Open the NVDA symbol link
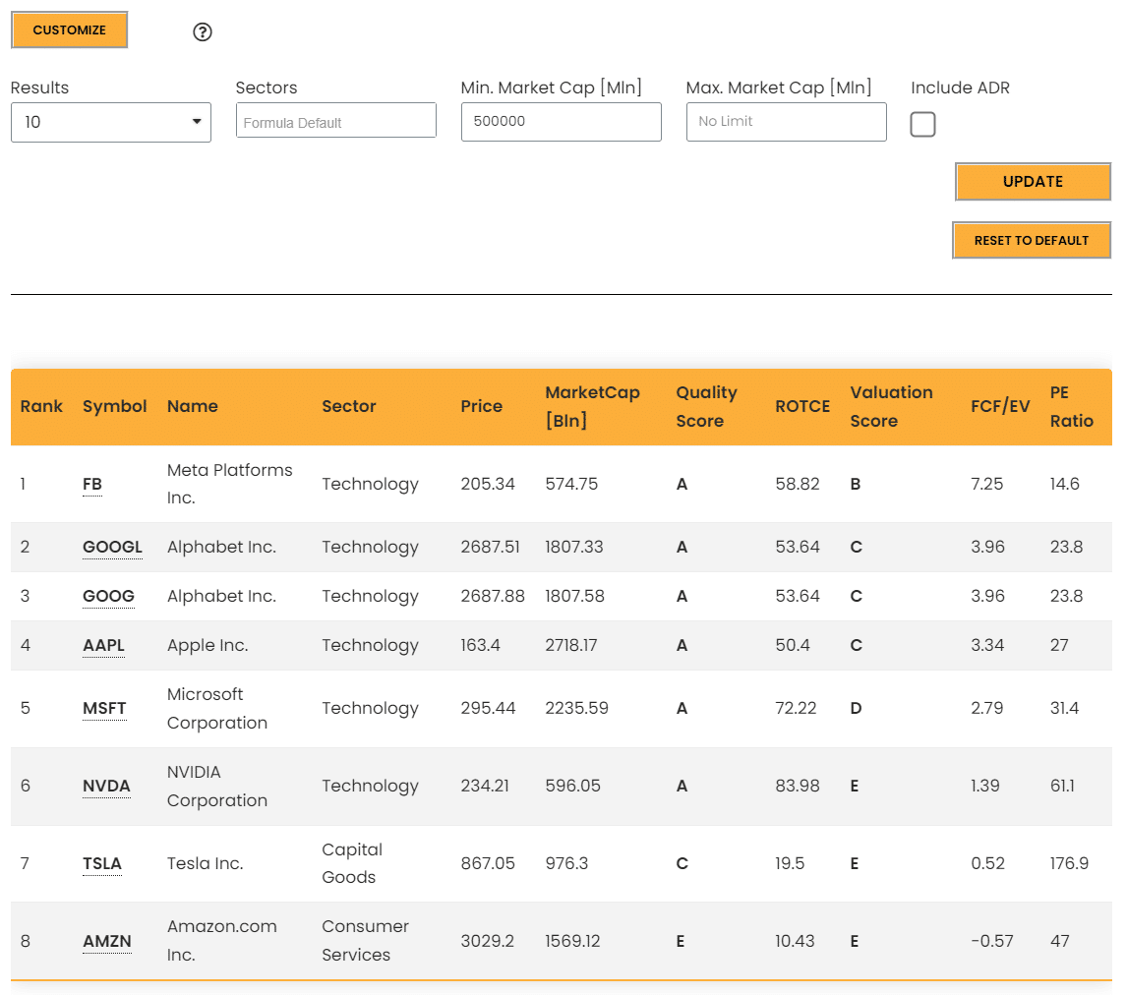This screenshot has width=1126, height=995. (x=106, y=787)
